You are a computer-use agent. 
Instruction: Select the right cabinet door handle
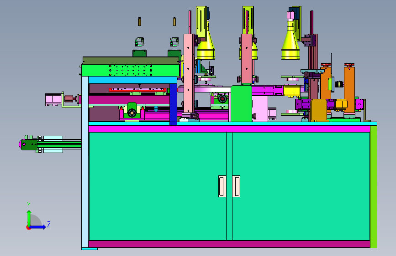(236, 186)
